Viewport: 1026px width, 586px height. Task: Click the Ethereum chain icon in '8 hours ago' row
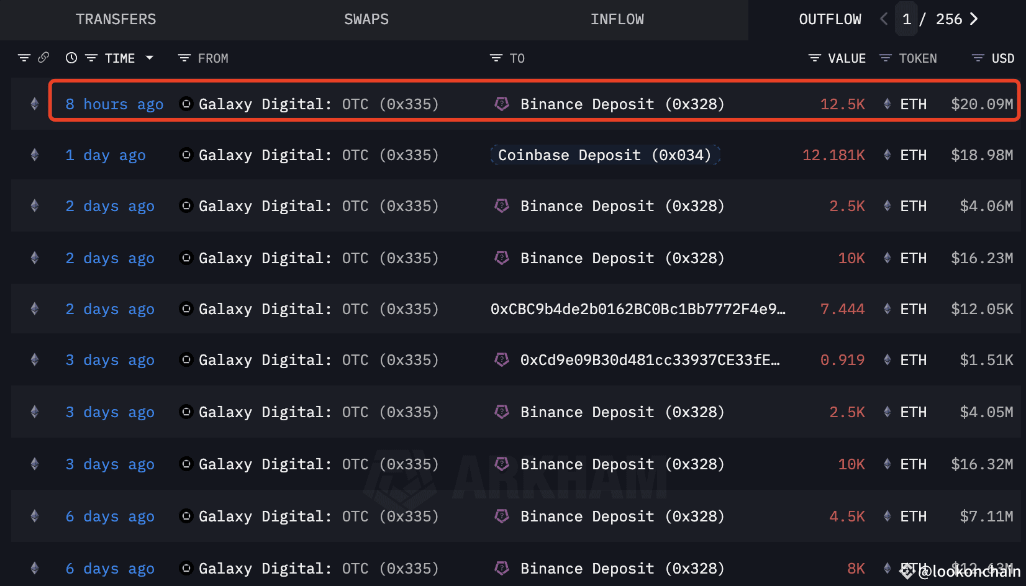click(x=35, y=104)
